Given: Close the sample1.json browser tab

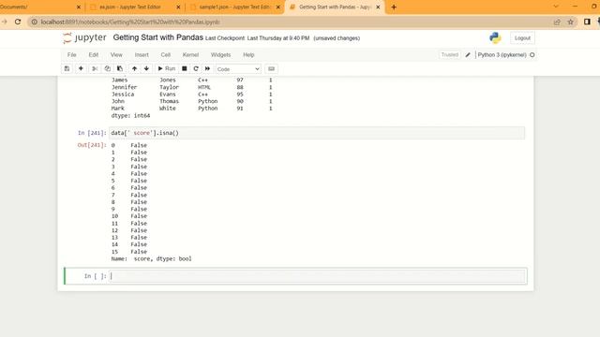Looking at the screenshot, I should [x=278, y=7].
